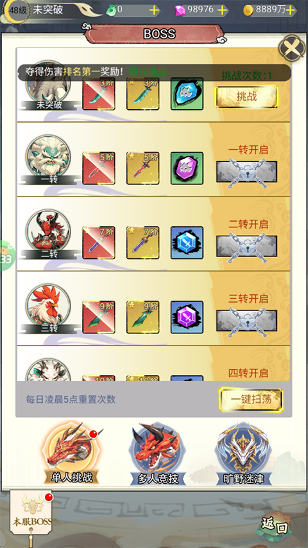Click the 返回 button
Screen dimensions: 308x548
click(x=274, y=526)
